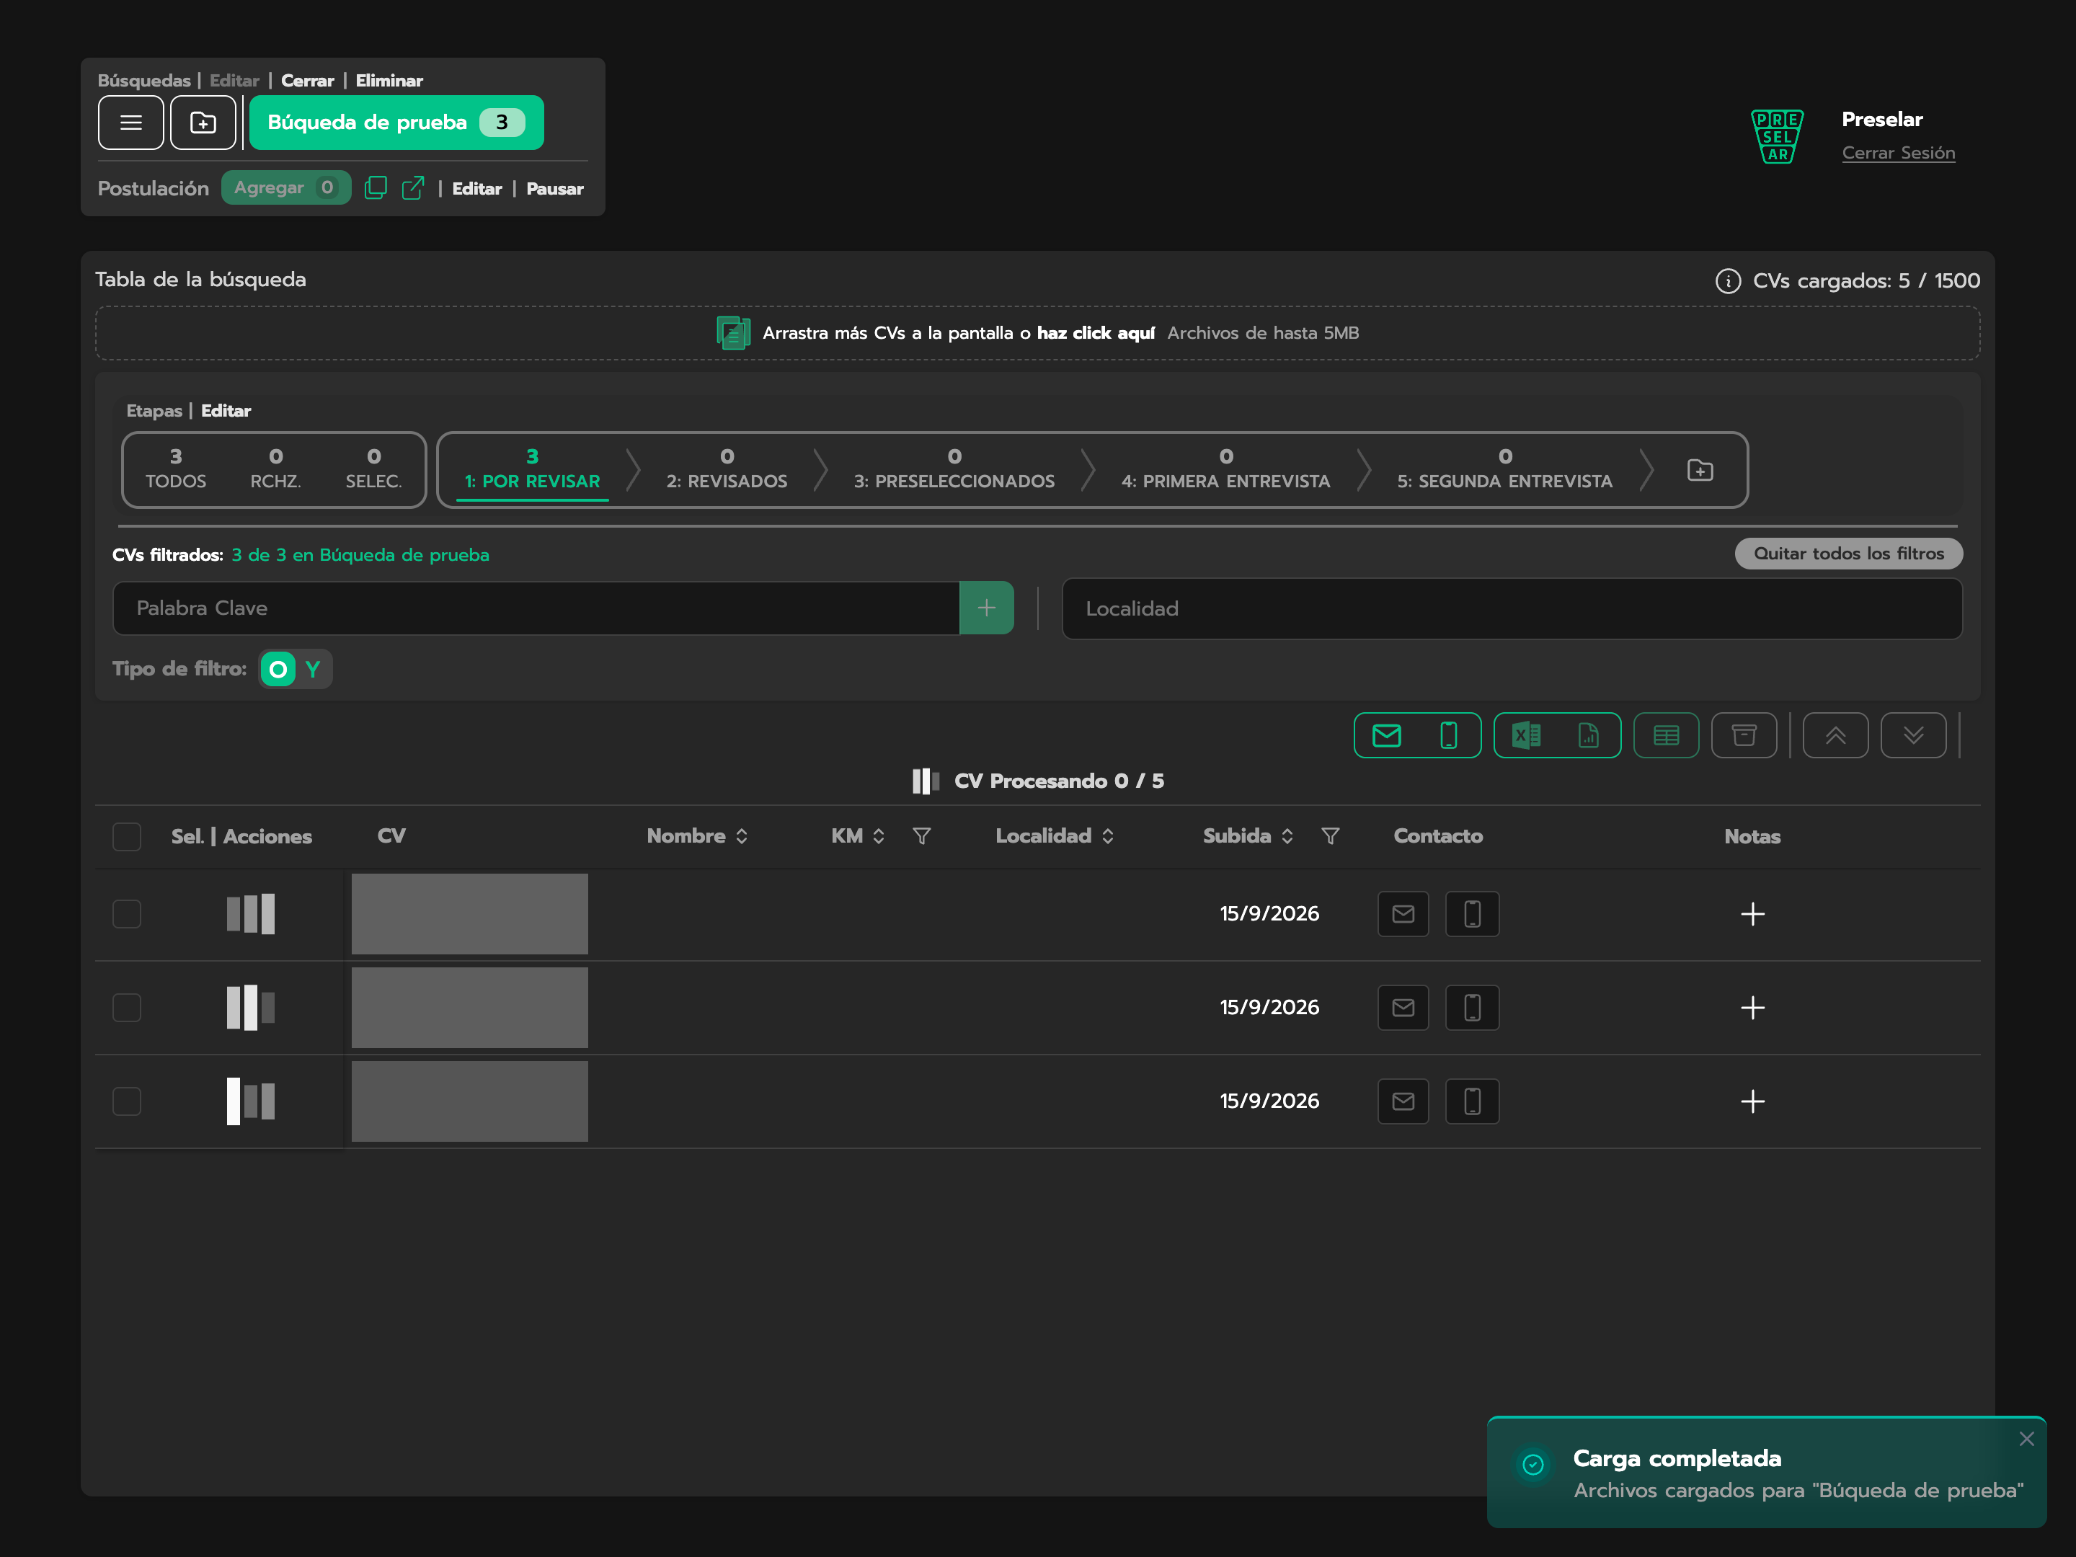This screenshot has width=2076, height=1557.
Task: Switch to 4: PRIMERA ENTREVISTA stage
Action: 1225,469
